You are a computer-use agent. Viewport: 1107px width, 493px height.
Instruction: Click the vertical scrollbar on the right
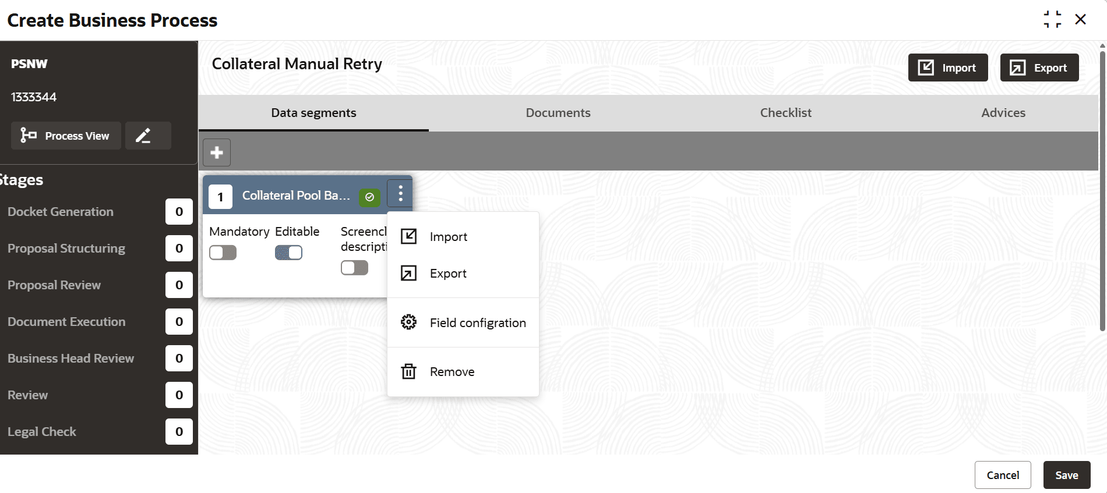pyautogui.click(x=1102, y=191)
